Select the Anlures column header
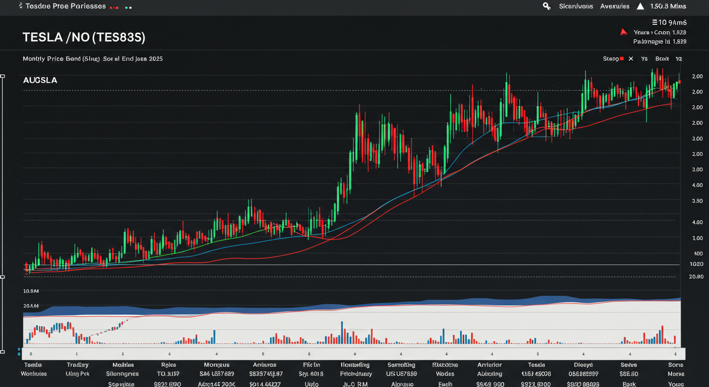 click(x=264, y=365)
